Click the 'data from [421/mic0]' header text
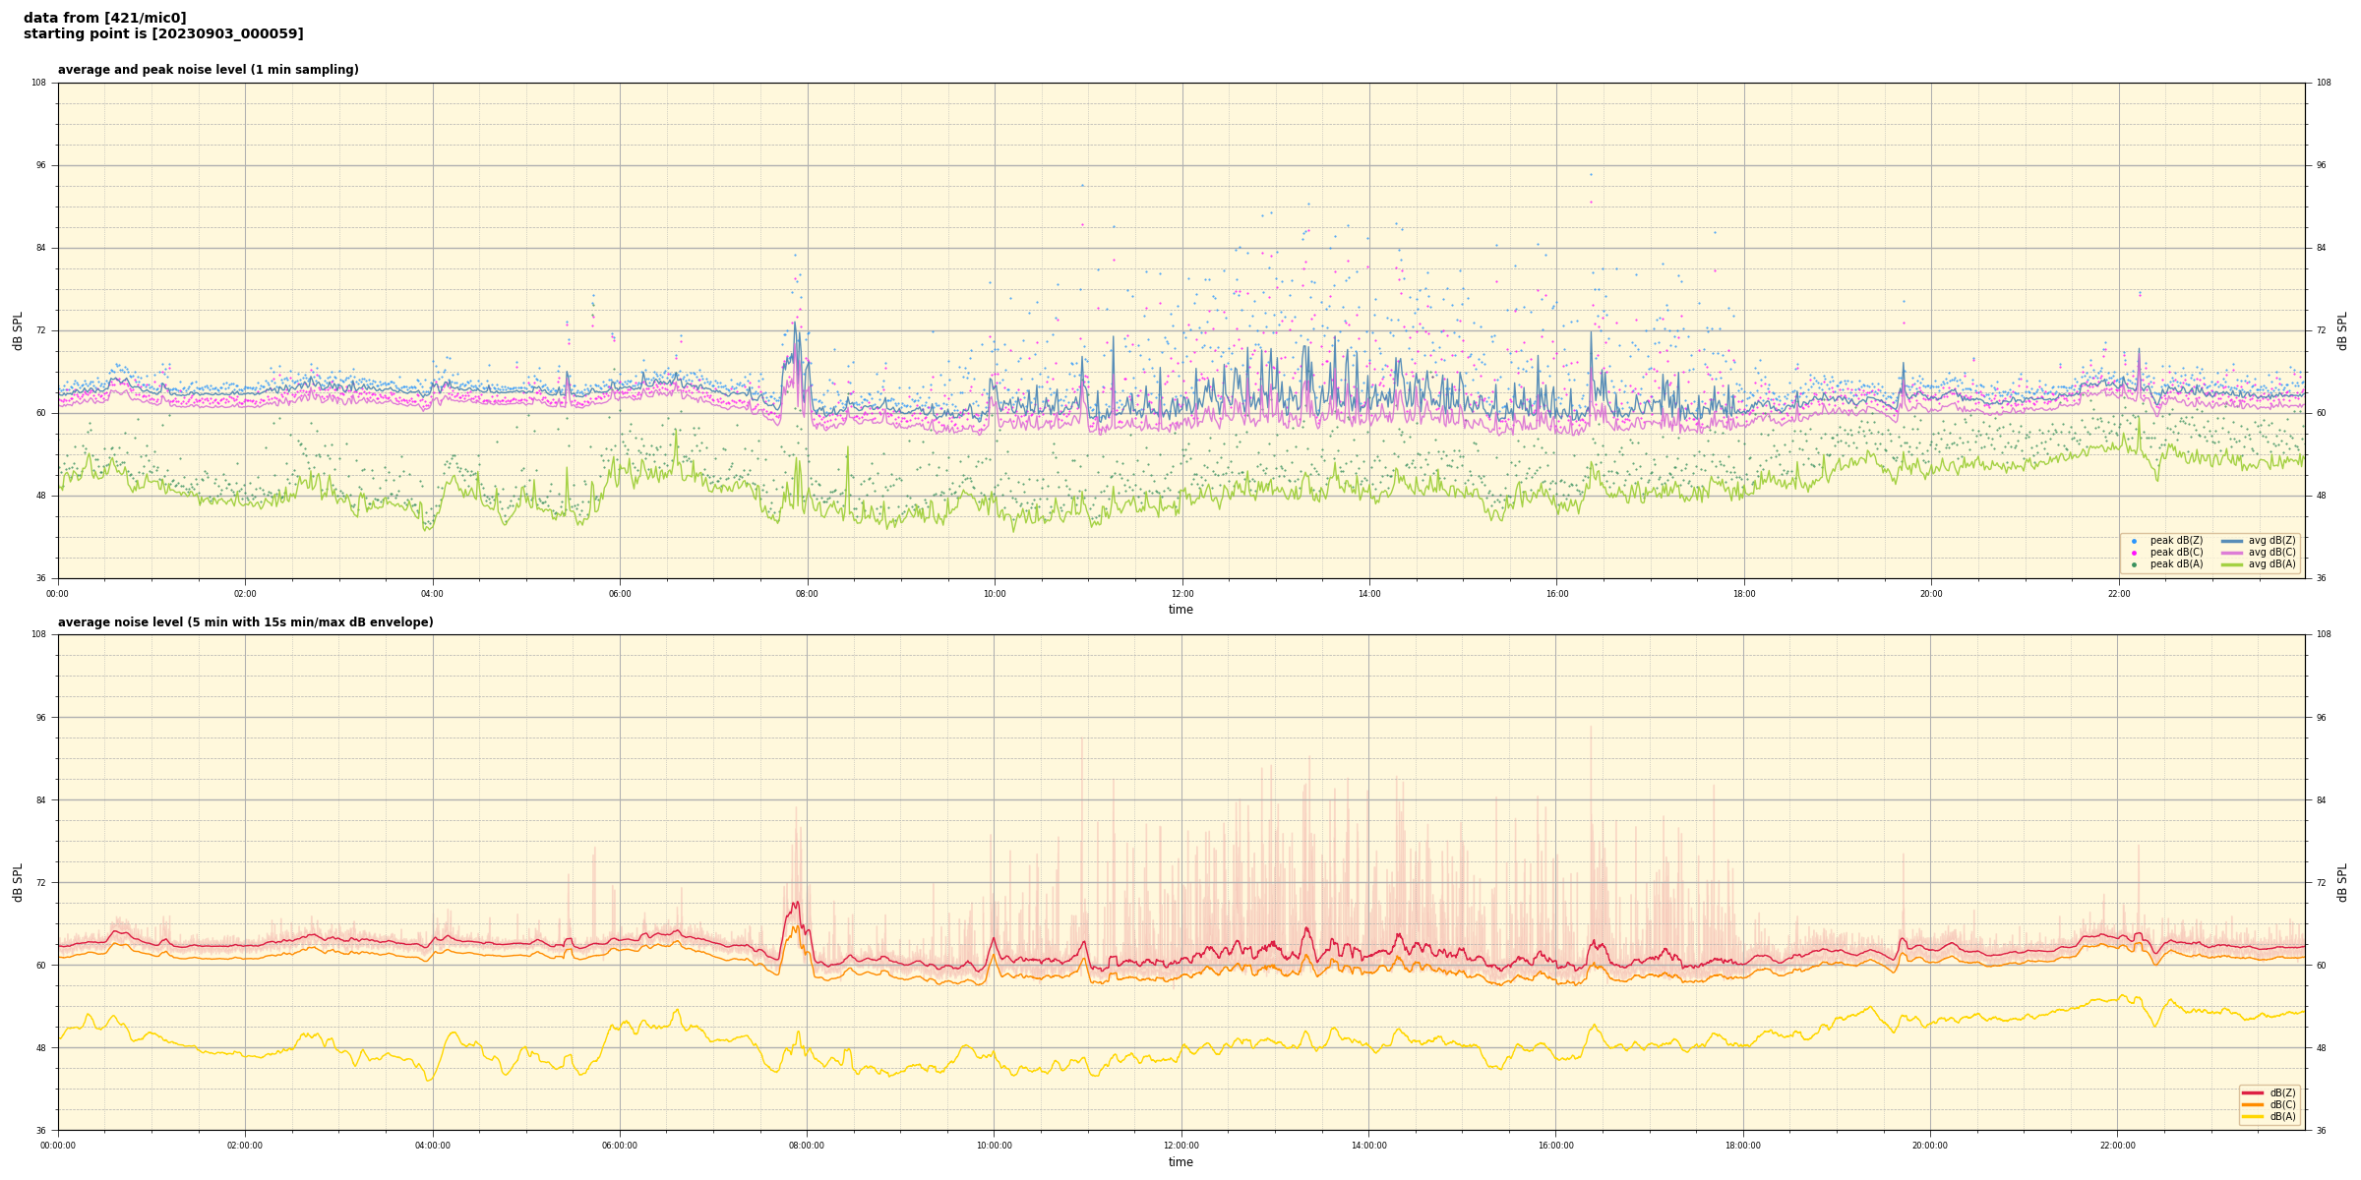This screenshot has width=2361, height=1180. click(x=104, y=18)
